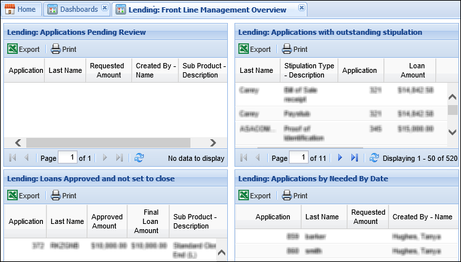Viewport: 461px width, 262px height.
Task: Print Applications by Needed By Date
Action: coord(295,196)
